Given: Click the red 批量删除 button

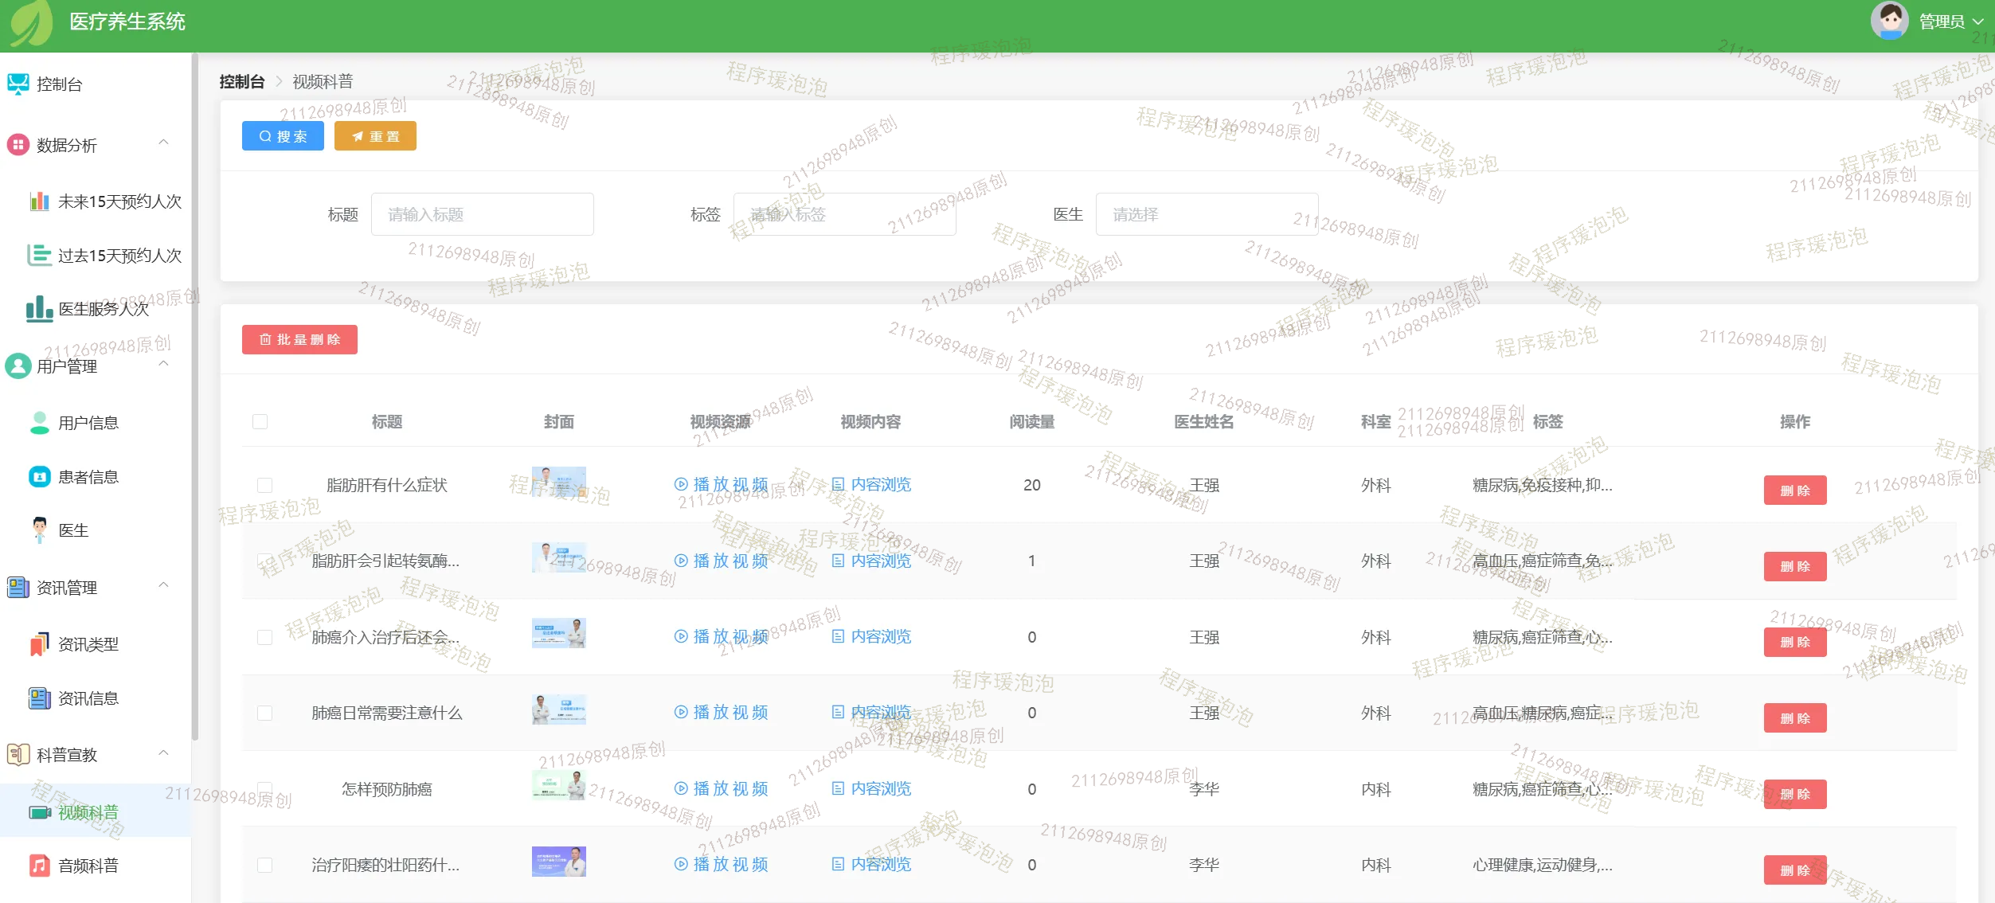Looking at the screenshot, I should 299,339.
